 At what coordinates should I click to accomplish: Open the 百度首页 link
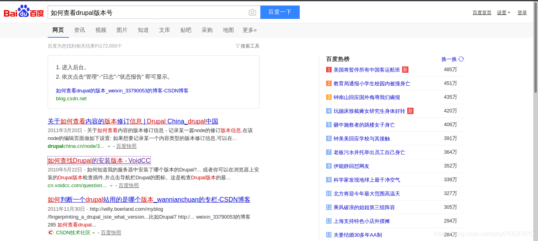point(482,13)
